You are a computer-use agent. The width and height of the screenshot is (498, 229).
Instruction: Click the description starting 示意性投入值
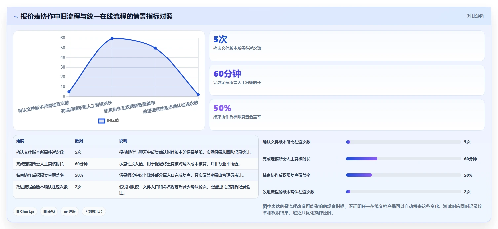[180, 164]
